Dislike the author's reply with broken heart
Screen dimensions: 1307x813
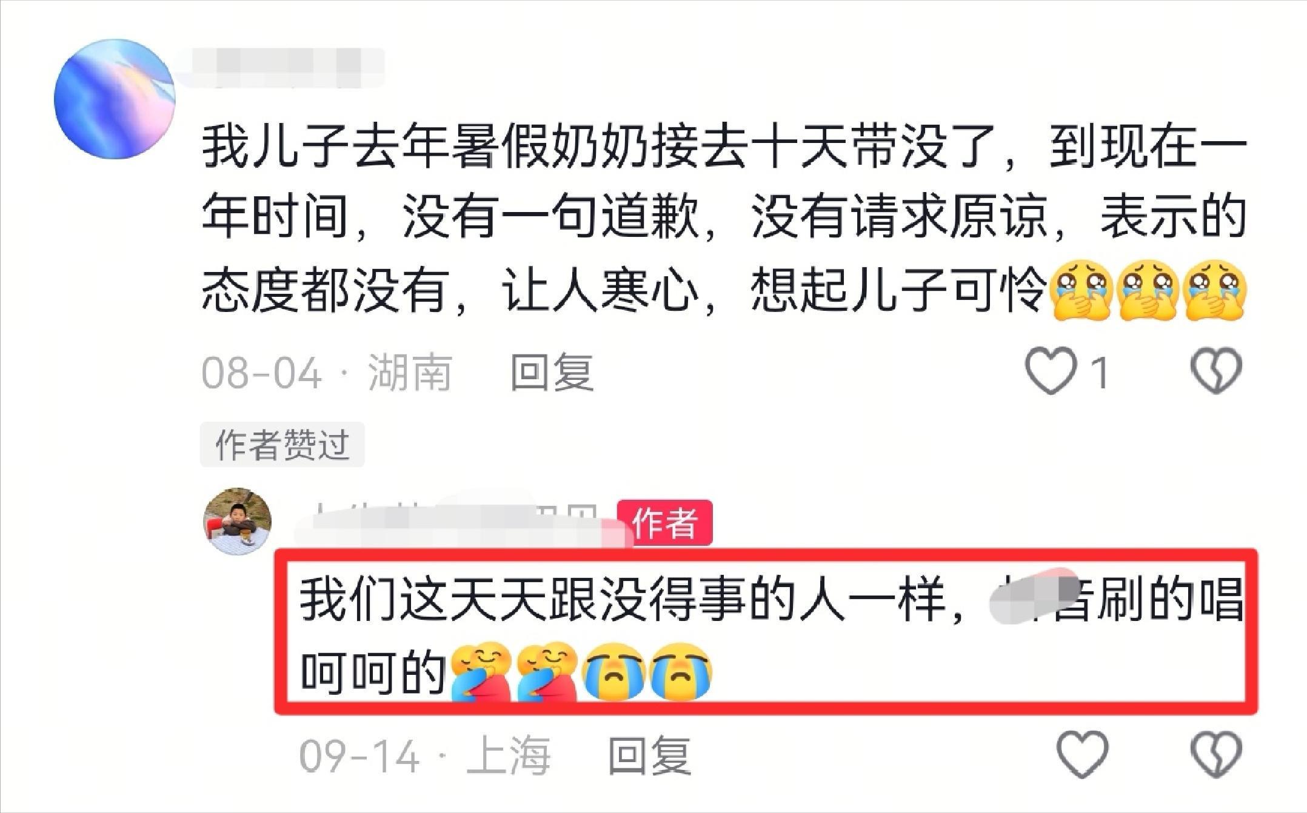tap(1217, 755)
